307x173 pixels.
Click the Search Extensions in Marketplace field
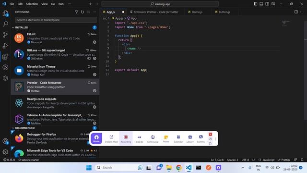click(x=56, y=20)
